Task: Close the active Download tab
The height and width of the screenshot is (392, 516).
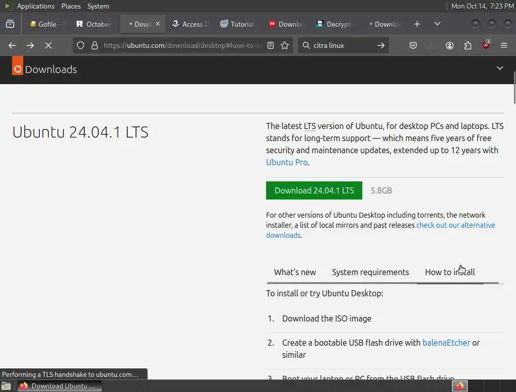Action: point(158,24)
